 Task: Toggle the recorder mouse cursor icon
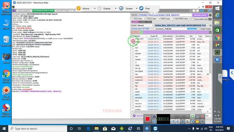[188, 121]
